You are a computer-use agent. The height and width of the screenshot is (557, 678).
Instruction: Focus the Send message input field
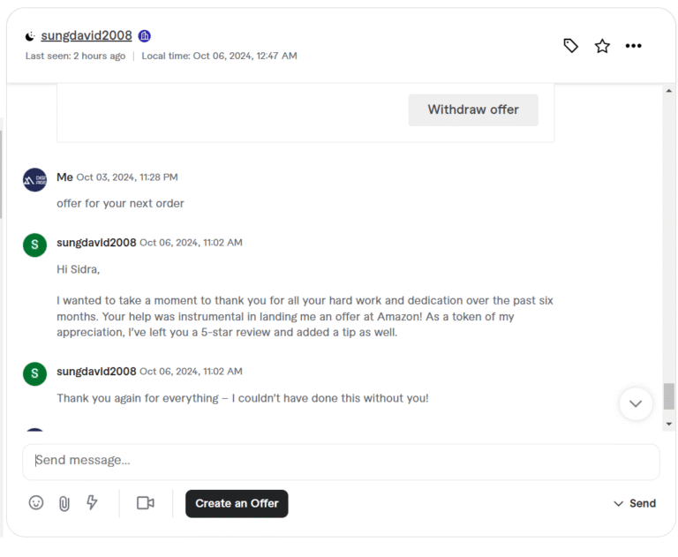point(341,461)
